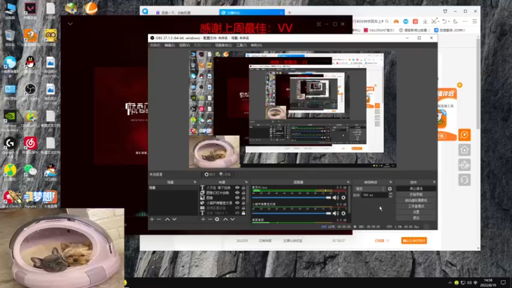512x288 pixels.
Task: Click the orange confirm button in browser page
Action: [x=414, y=241]
